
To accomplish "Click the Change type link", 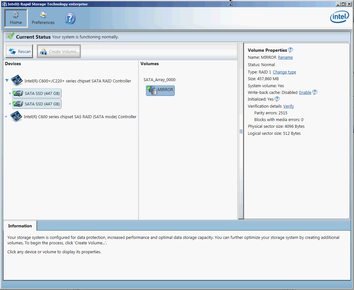I will (284, 72).
